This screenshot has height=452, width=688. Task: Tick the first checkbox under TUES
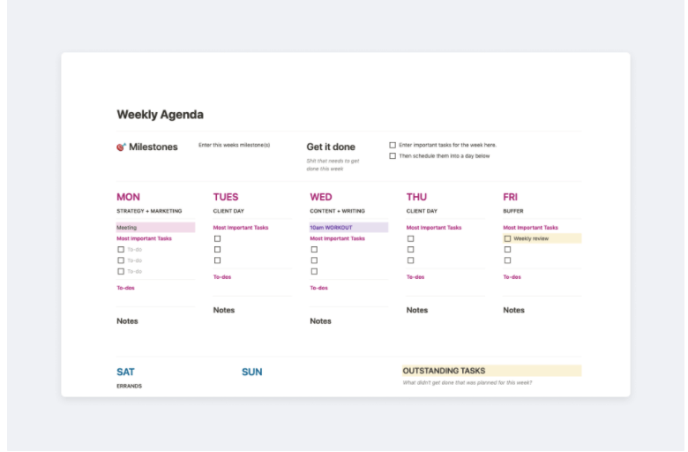[x=218, y=238]
